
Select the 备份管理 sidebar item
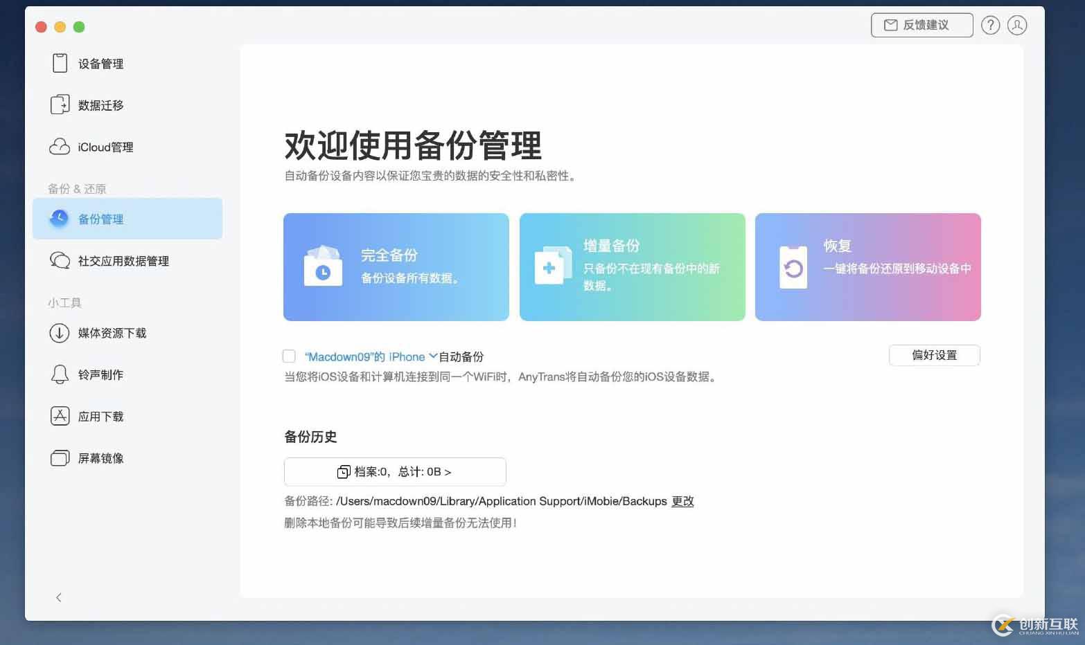coord(127,219)
